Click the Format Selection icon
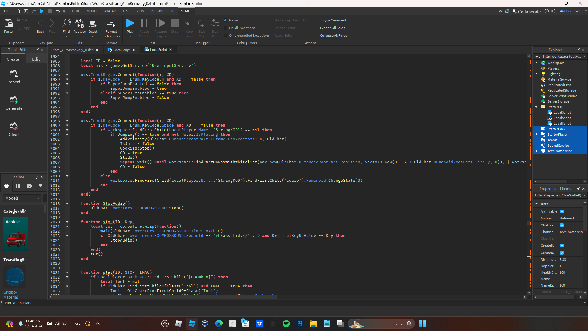 coord(111,23)
